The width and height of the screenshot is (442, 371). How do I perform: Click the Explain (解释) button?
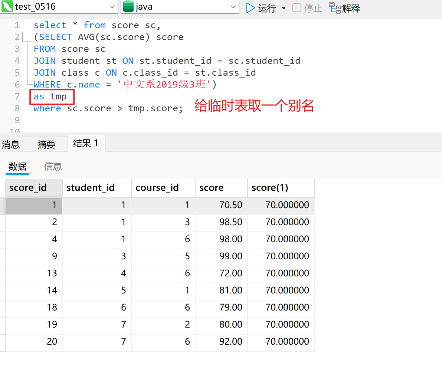pyautogui.click(x=344, y=8)
